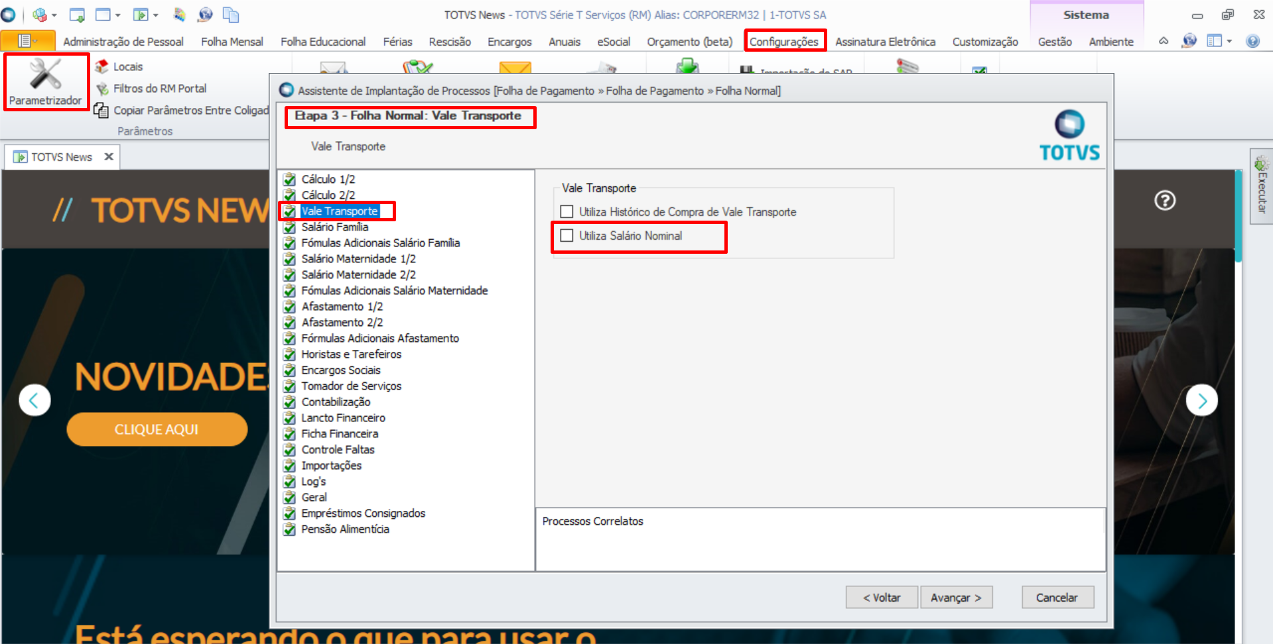
Task: Select the Cálculo 2/2 step
Action: pos(328,195)
